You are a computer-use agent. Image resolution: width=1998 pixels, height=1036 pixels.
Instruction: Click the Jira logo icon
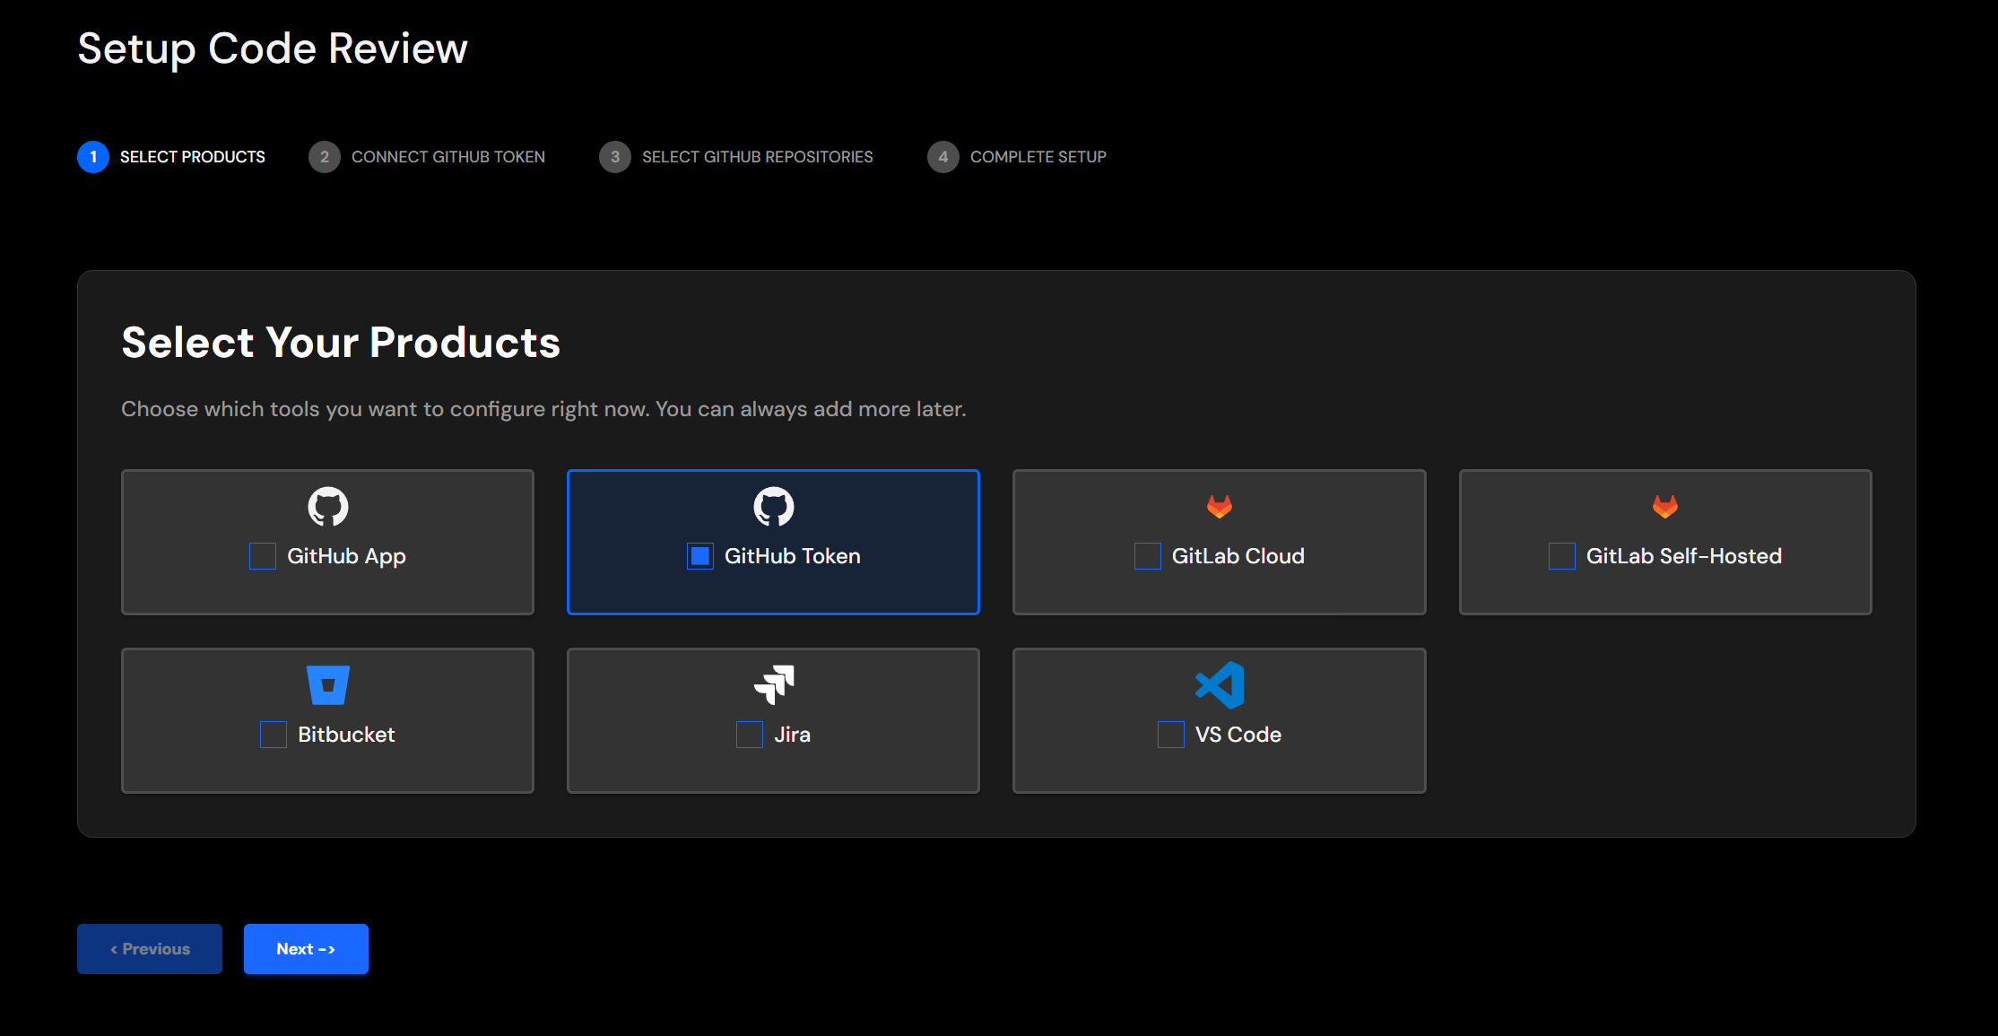point(773,684)
